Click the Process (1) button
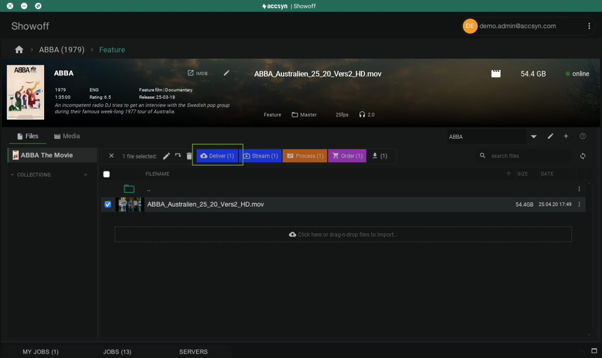602x358 pixels. [305, 156]
